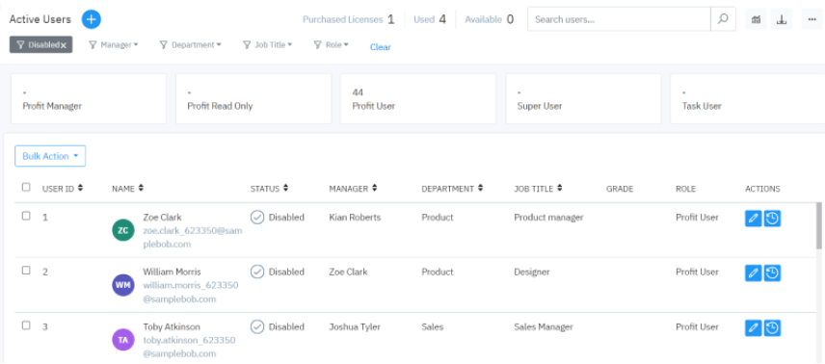Select the Profit User role card
The height and width of the screenshot is (364, 825).
coord(418,99)
